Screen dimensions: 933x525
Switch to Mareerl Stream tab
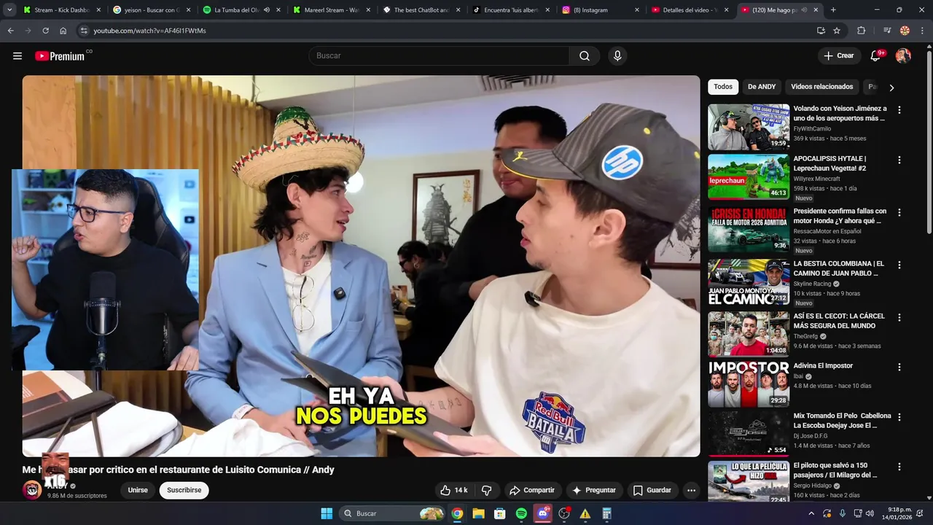pos(332,10)
